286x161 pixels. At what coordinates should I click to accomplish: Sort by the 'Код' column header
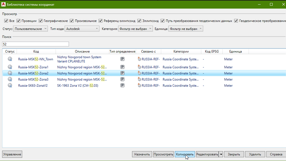[x=36, y=51]
